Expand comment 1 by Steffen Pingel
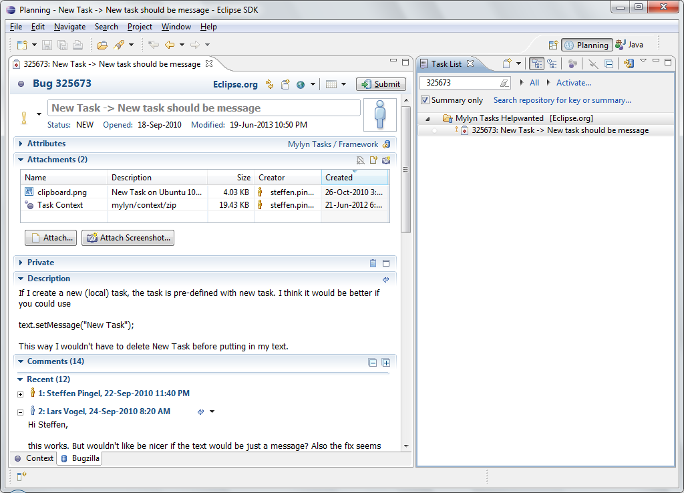Screen dimensions: 684x493 (x=20, y=394)
